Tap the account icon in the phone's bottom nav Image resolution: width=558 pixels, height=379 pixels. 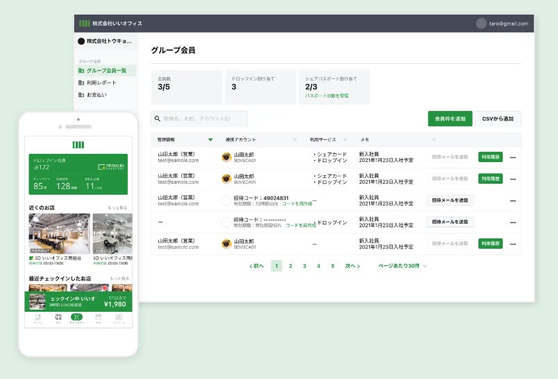(x=119, y=317)
